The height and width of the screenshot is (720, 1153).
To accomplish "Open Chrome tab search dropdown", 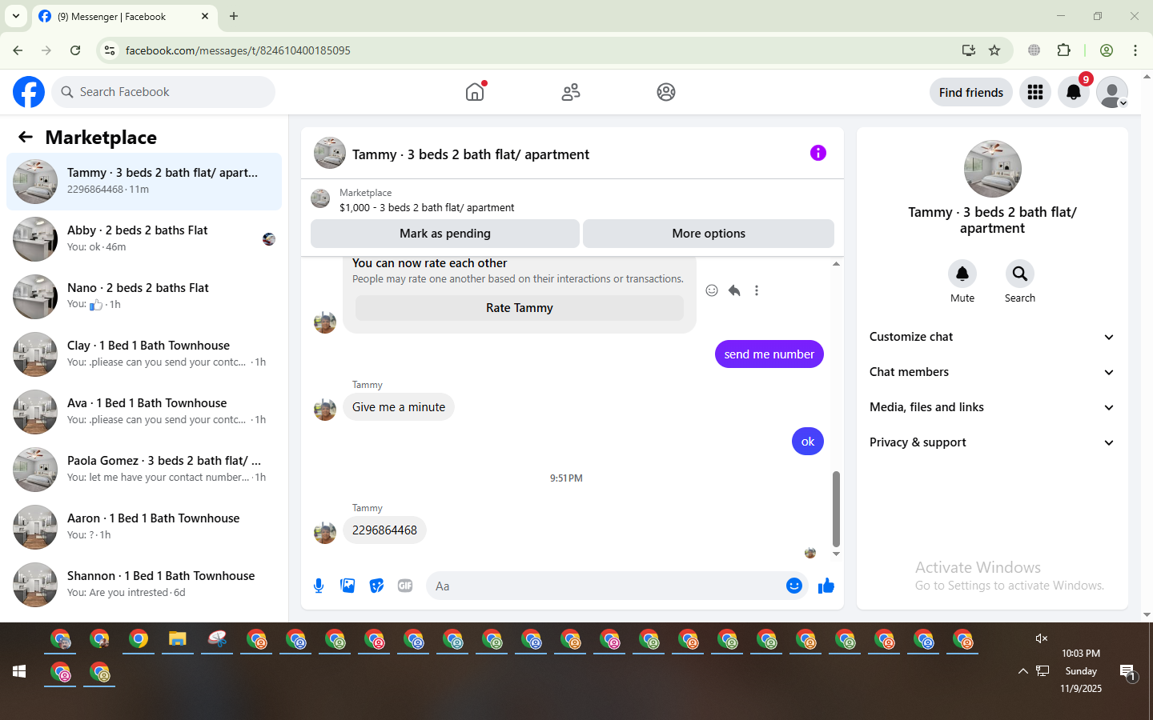I will coord(16,16).
